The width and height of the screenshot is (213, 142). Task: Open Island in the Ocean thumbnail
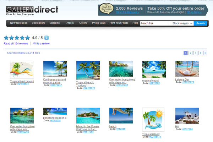point(88,116)
